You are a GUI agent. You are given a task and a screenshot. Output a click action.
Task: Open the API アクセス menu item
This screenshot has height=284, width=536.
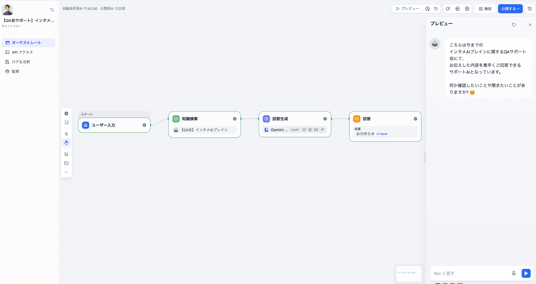[22, 52]
